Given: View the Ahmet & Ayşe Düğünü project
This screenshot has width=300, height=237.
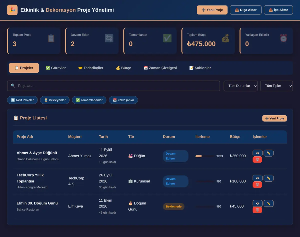Looking at the screenshot, I should click(x=257, y=153).
